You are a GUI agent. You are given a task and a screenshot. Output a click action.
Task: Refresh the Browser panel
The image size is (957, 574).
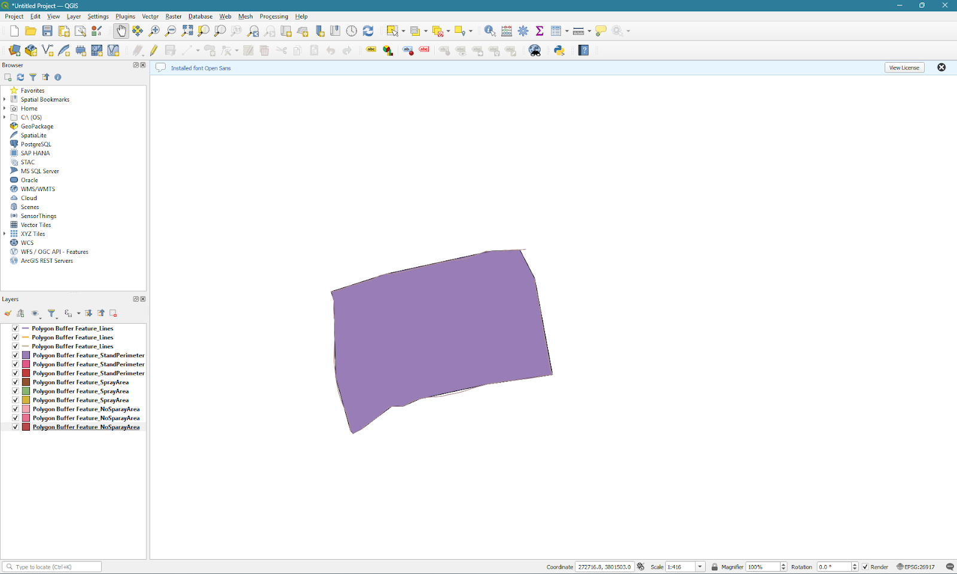coord(20,77)
